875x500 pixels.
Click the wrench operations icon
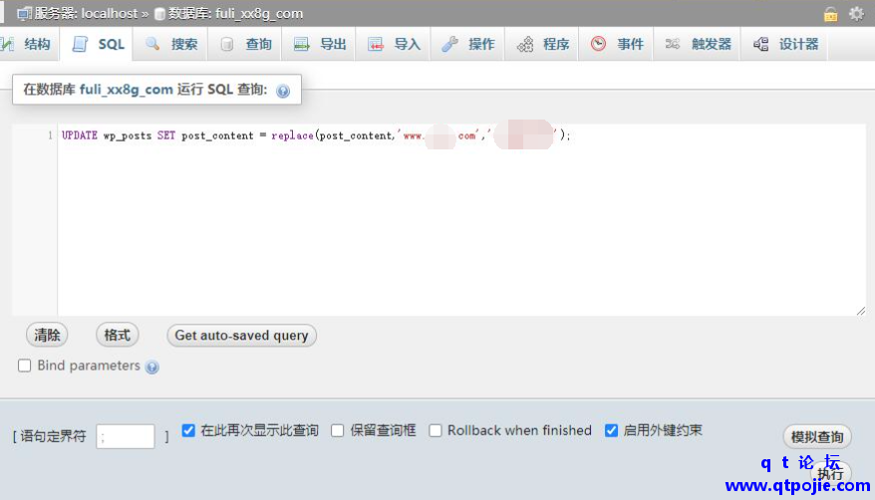point(449,44)
